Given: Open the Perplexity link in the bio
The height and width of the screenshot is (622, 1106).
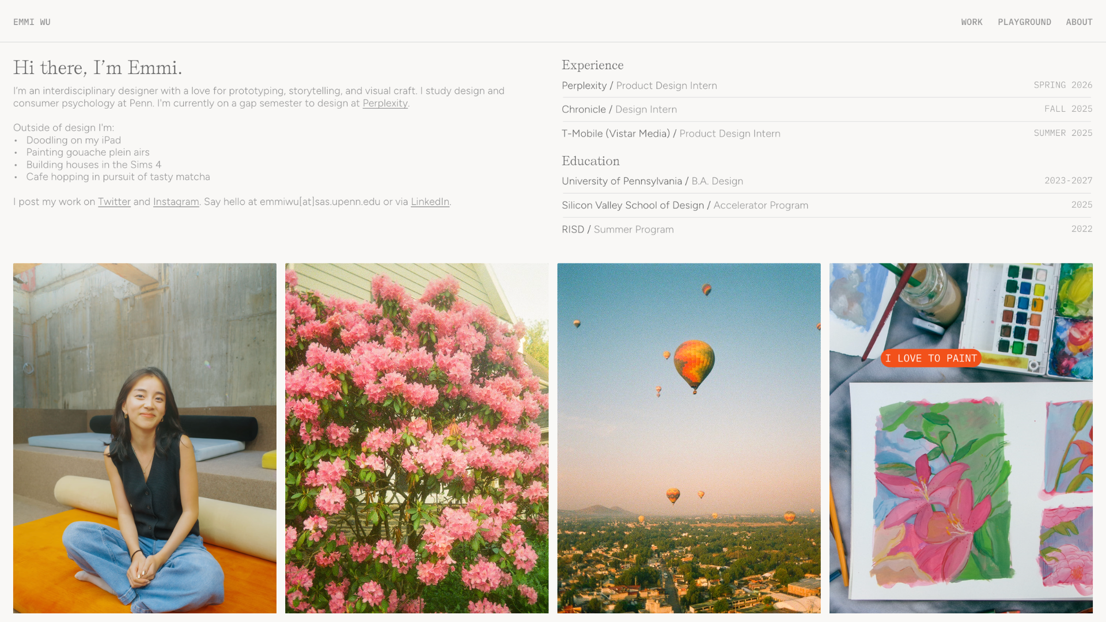Looking at the screenshot, I should point(385,104).
